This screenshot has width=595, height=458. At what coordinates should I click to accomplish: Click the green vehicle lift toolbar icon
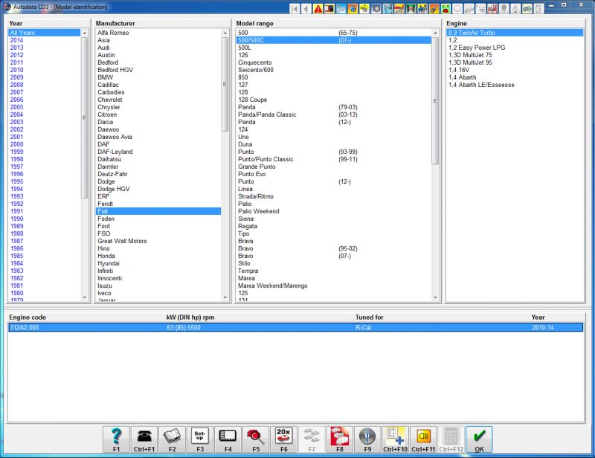pyautogui.click(x=411, y=8)
